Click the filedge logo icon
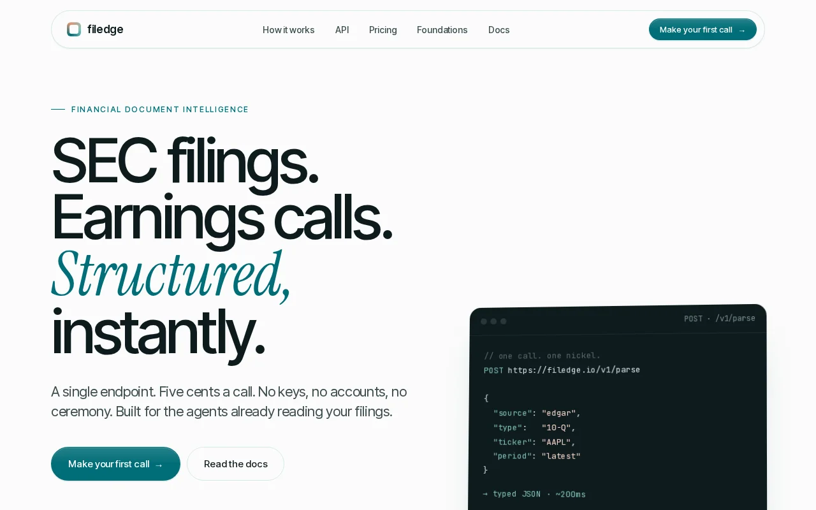Viewport: 816px width, 510px height. (x=74, y=29)
